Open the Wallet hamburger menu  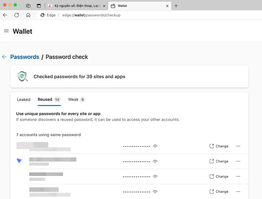tap(6, 31)
